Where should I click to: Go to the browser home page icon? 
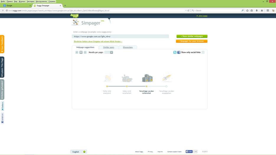[262, 11]
